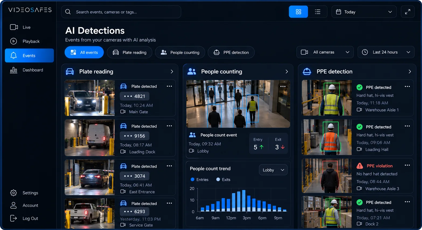Open the options menu for plate 4821
The height and width of the screenshot is (230, 422).
coord(169,86)
